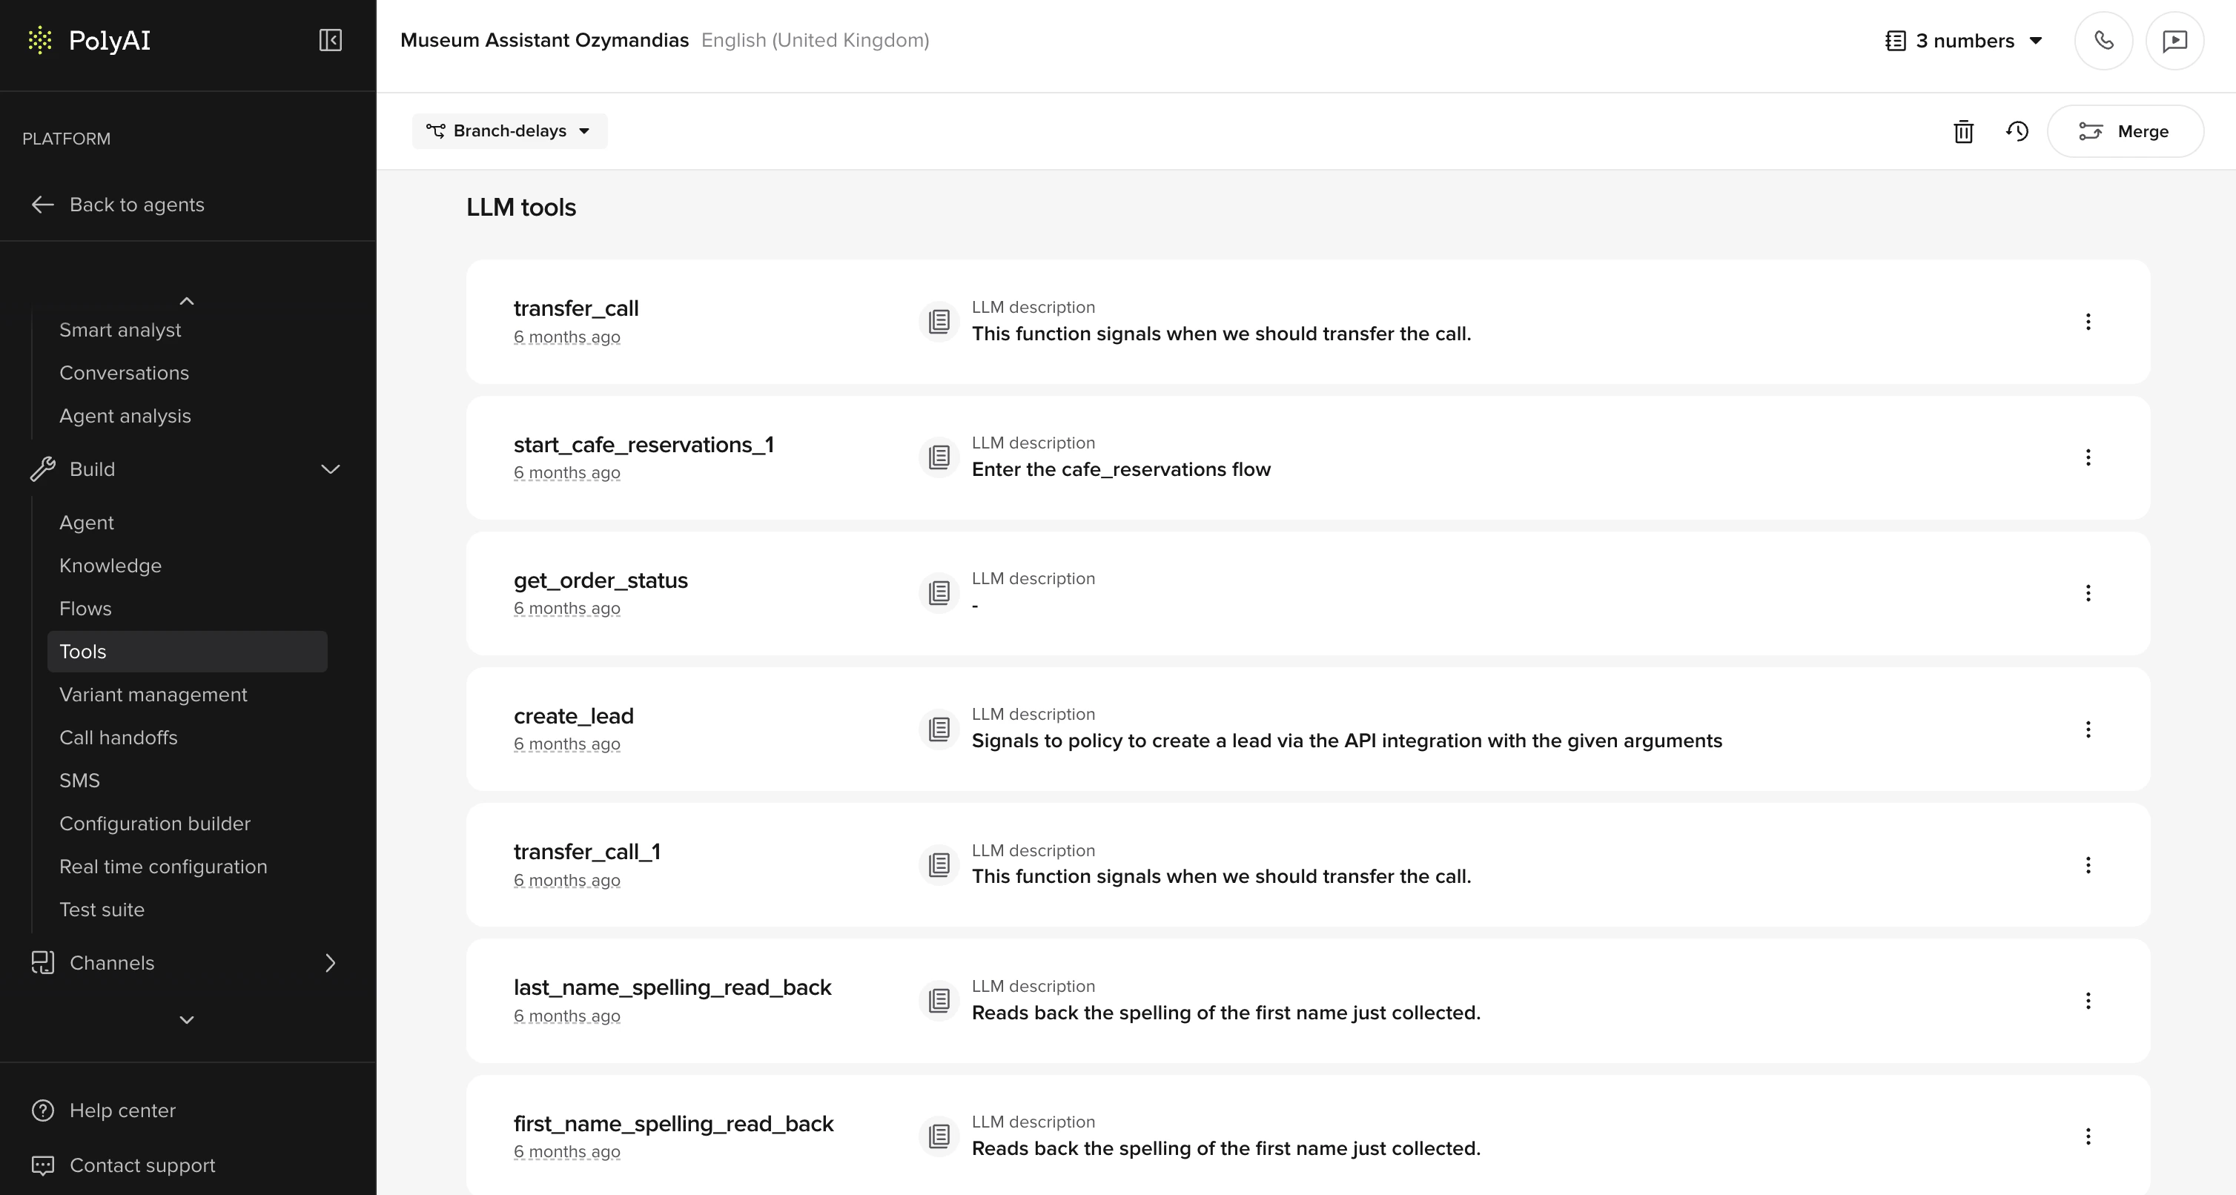Screen dimensions: 2236x1195
Task: Open the kebab menu for transfer_call
Action: tap(2088, 321)
